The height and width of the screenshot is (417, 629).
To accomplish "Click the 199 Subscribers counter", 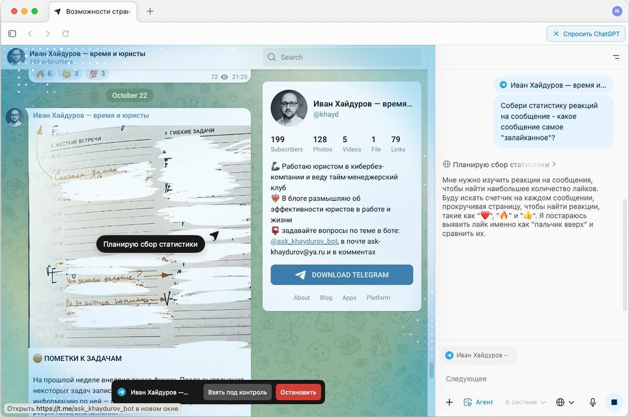I will pos(287,144).
